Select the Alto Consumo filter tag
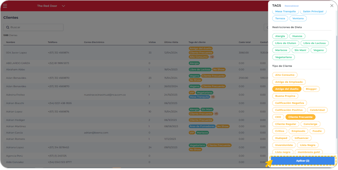 click(285, 75)
